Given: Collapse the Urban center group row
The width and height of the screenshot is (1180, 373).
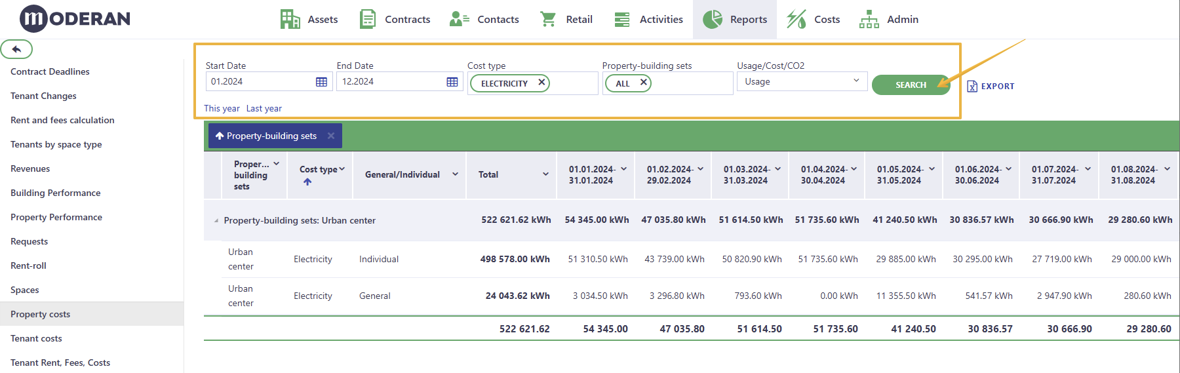Looking at the screenshot, I should (x=216, y=221).
